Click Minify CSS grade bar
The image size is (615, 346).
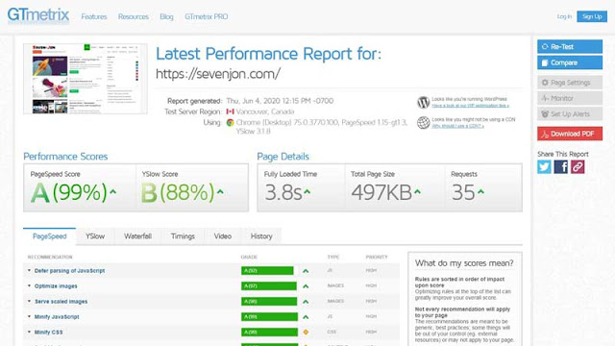(269, 333)
